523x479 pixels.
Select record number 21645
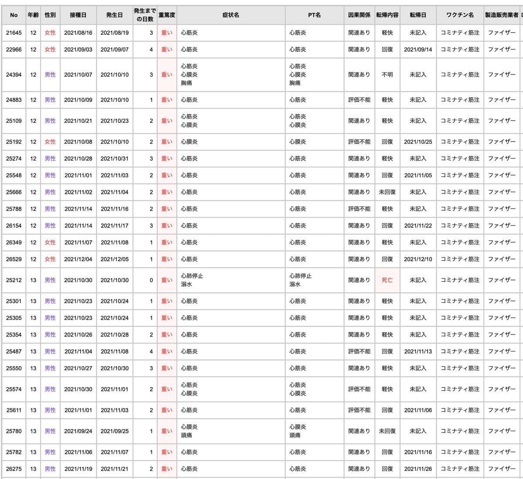tap(14, 33)
